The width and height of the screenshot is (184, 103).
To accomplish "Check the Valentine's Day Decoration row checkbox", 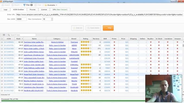I will (x=2, y=87).
